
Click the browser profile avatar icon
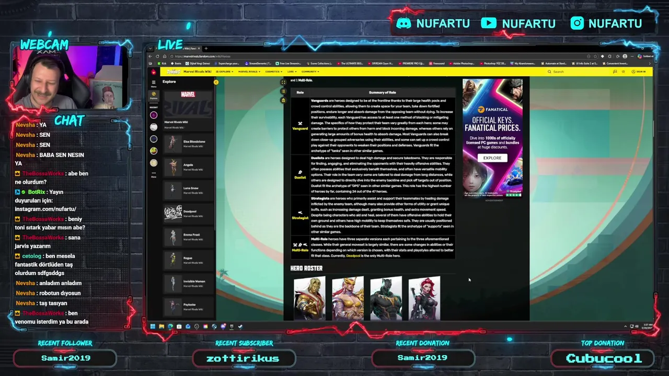pyautogui.click(x=625, y=56)
